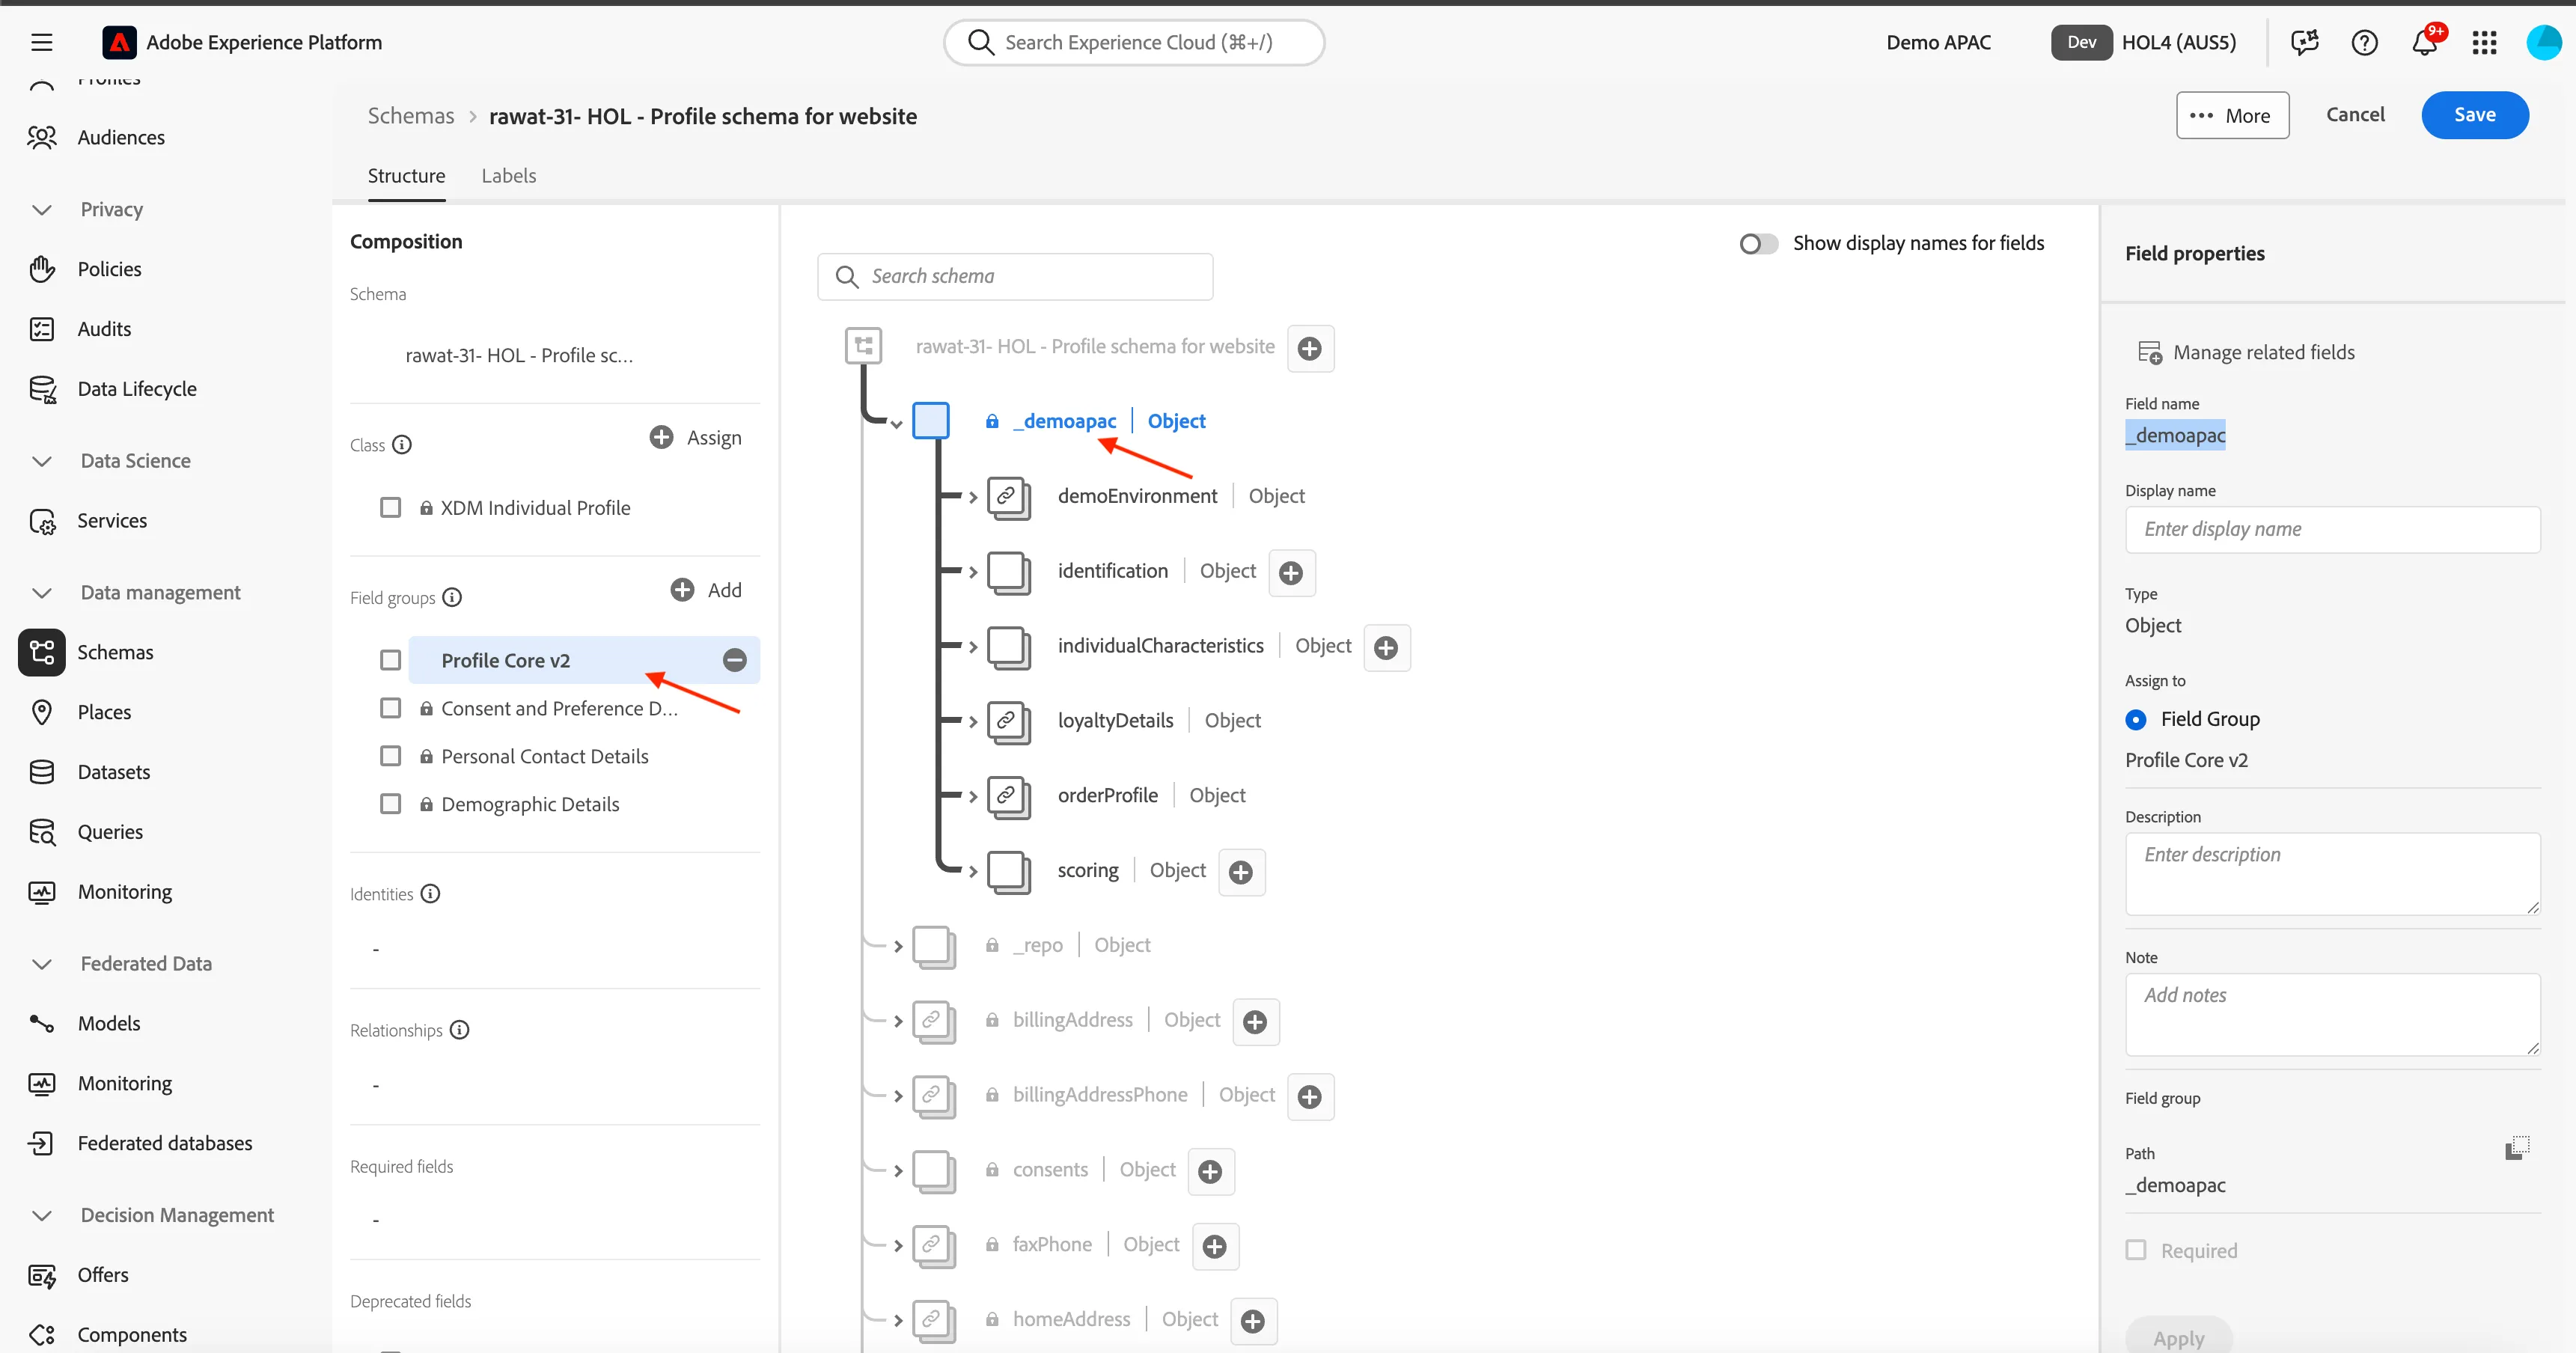This screenshot has width=2576, height=1353.
Task: Add field under identification object
Action: tap(1291, 572)
